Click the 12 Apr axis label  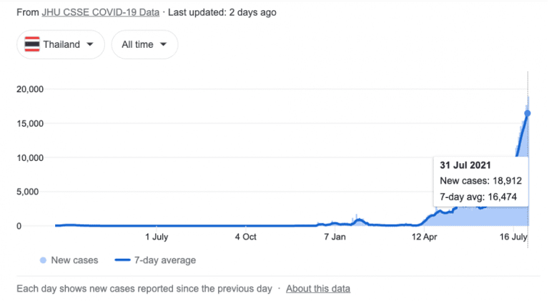tap(424, 237)
